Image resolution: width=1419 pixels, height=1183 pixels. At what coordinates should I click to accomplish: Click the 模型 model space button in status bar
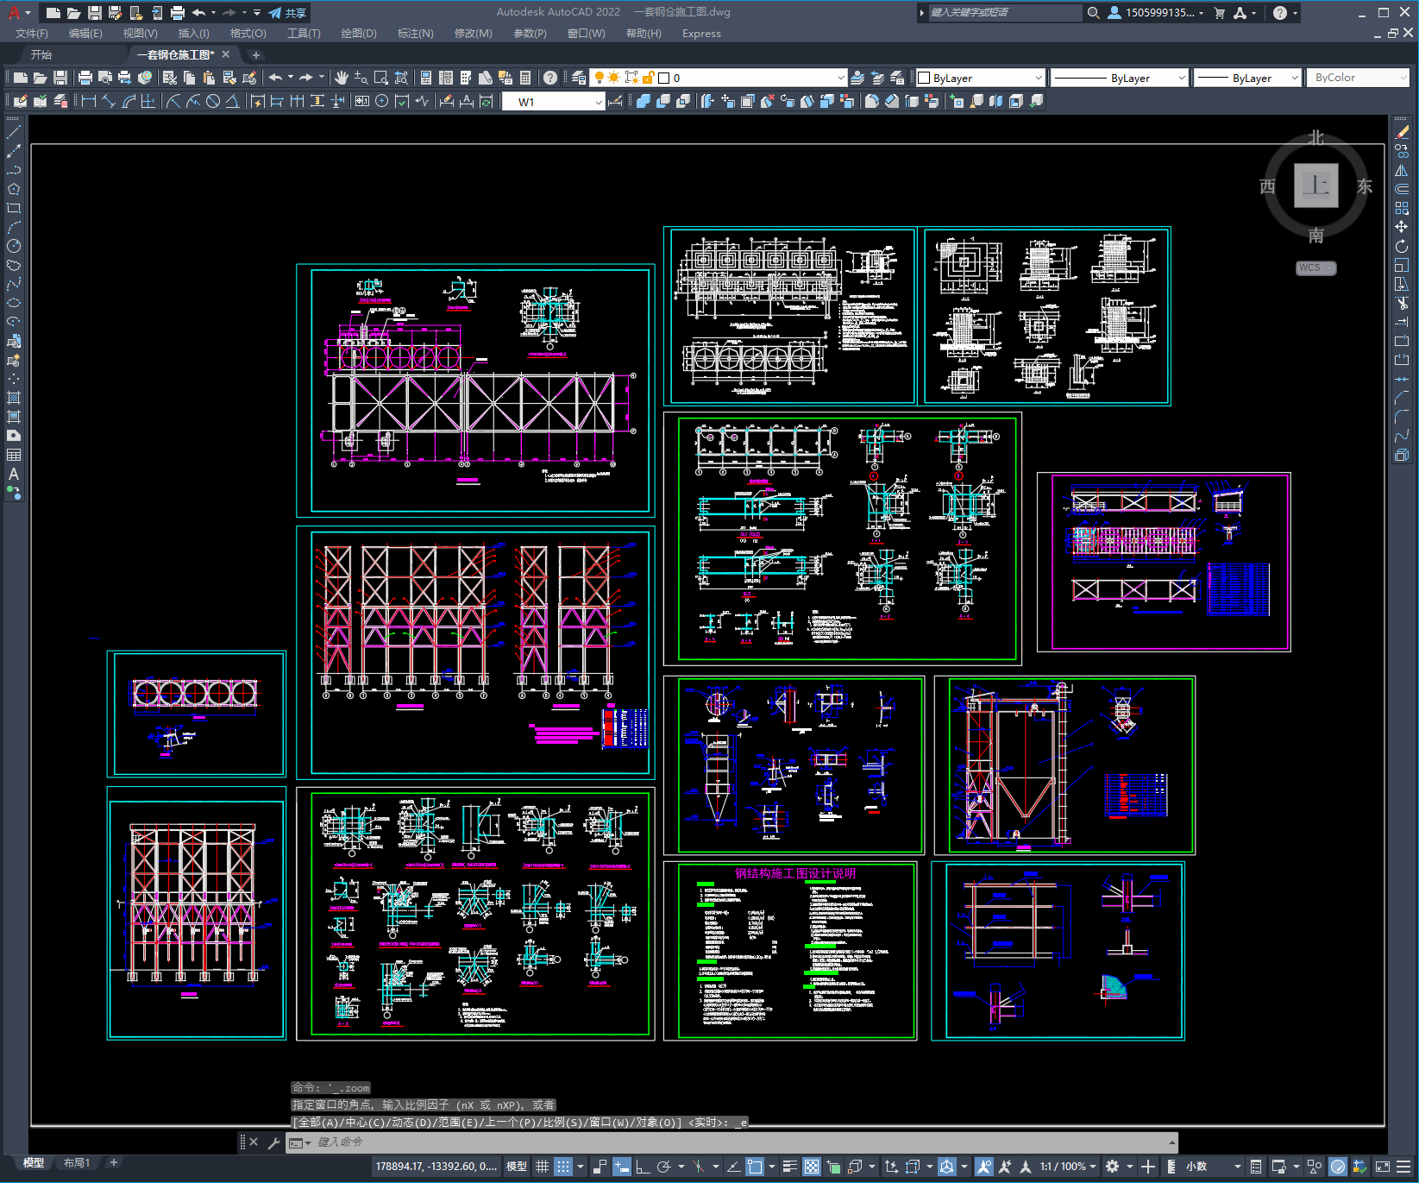click(517, 1167)
